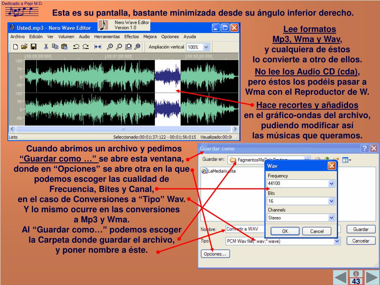Click the slide number 43 box
The height and width of the screenshot is (285, 380).
pos(356,281)
